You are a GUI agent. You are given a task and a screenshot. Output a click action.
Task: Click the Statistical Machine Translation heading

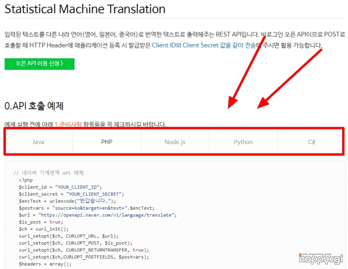[x=85, y=9]
